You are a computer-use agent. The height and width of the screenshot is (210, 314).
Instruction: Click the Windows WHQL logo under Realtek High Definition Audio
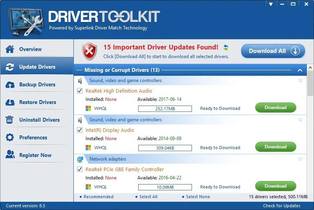(x=88, y=108)
